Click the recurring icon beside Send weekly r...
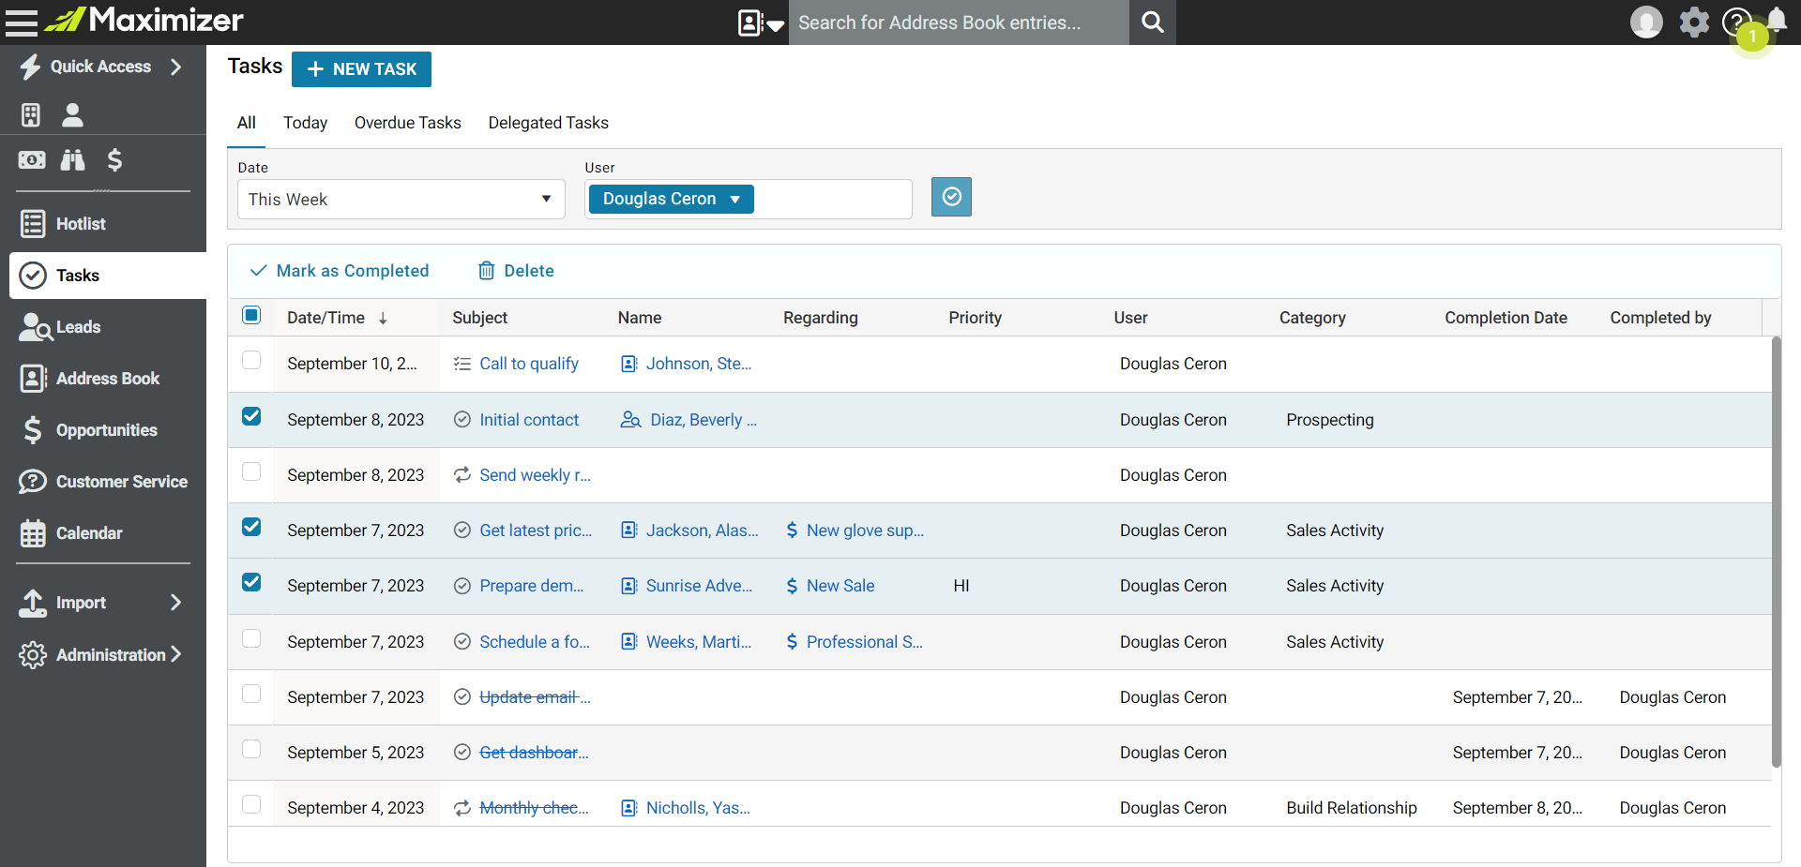 coord(462,474)
